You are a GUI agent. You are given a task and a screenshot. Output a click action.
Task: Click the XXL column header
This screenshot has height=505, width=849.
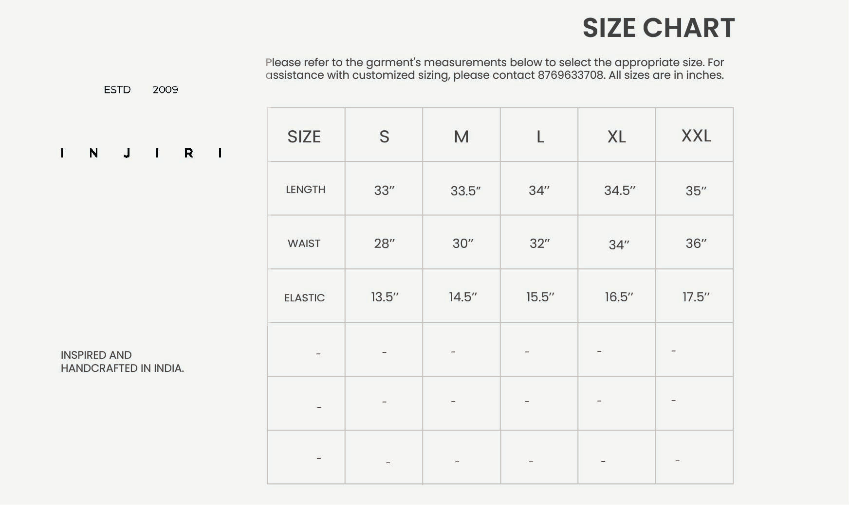[x=696, y=136]
